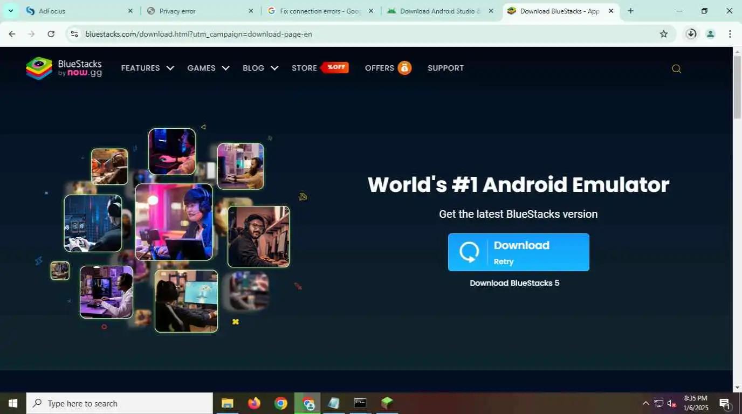Screen dimensions: 742x414
Task: Open the Windows notification center icon
Action: pos(725,403)
